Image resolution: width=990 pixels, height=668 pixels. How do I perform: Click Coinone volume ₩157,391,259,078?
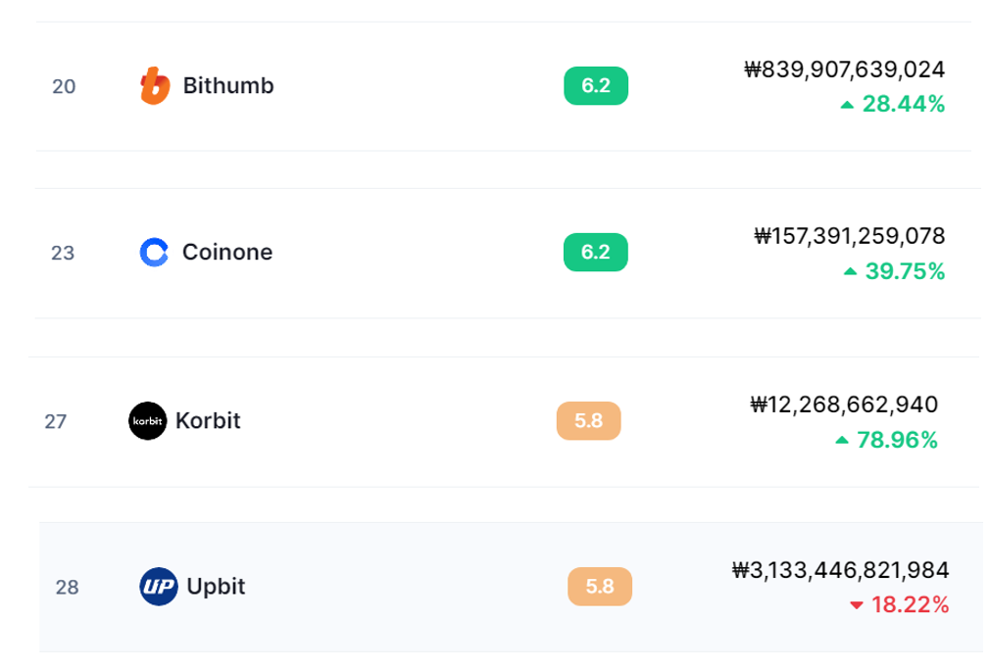(850, 236)
